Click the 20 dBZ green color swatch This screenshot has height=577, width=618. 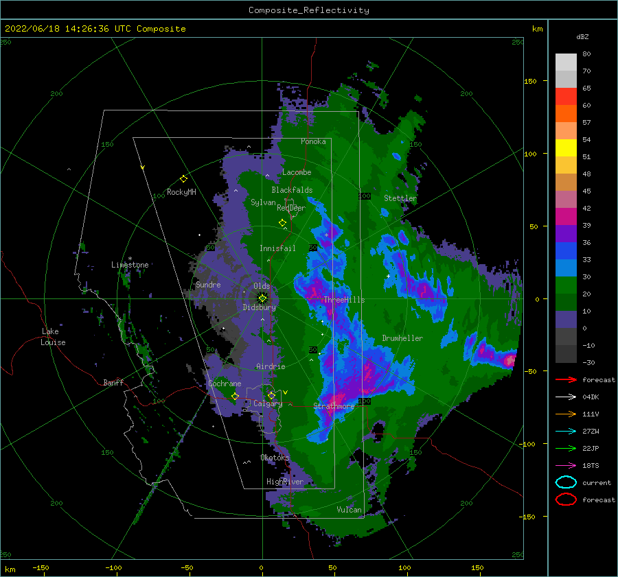(x=566, y=285)
